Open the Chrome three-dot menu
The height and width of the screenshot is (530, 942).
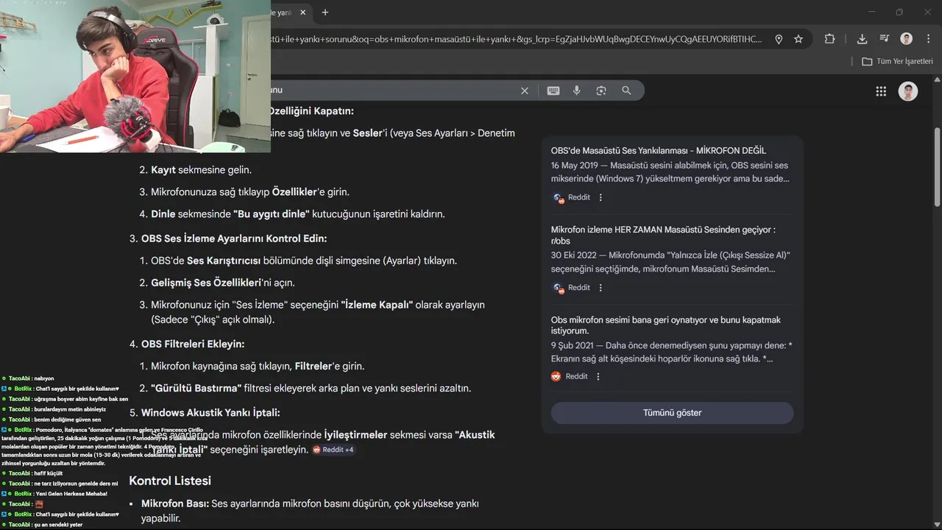pyautogui.click(x=927, y=39)
